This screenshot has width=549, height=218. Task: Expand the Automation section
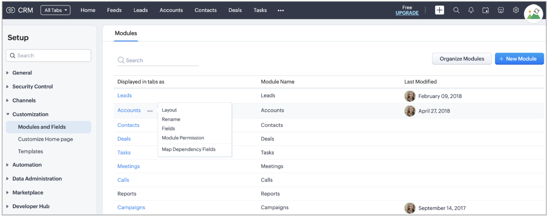click(27, 165)
